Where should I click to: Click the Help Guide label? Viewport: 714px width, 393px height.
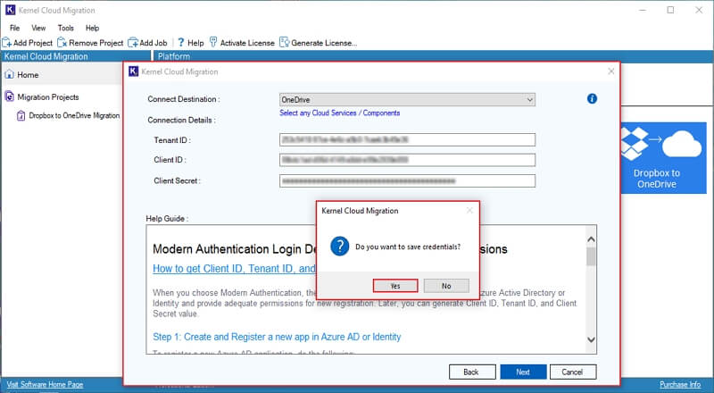tap(167, 219)
